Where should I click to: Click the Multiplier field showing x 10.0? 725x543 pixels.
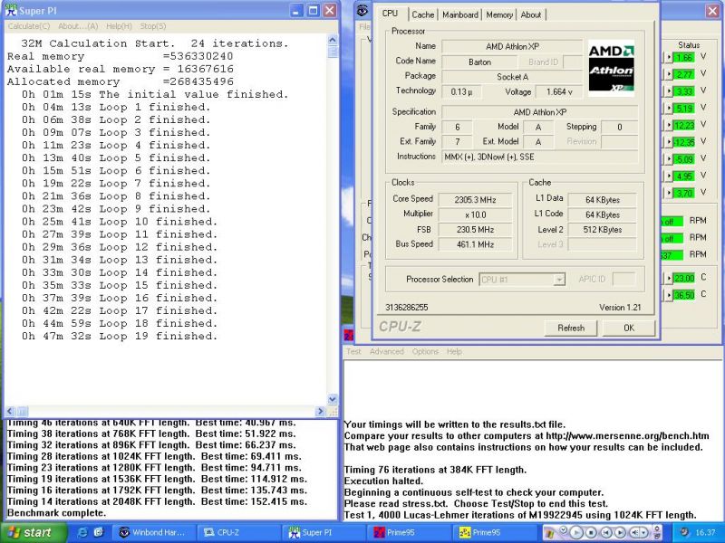(x=475, y=214)
